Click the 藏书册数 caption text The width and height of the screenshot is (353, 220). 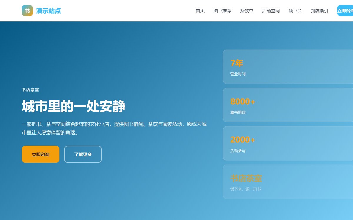[238, 112]
